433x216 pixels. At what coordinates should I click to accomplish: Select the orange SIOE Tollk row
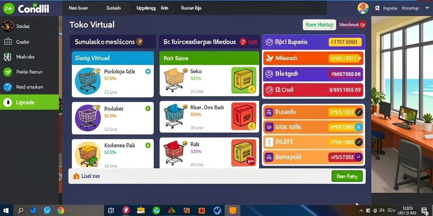tap(313, 127)
